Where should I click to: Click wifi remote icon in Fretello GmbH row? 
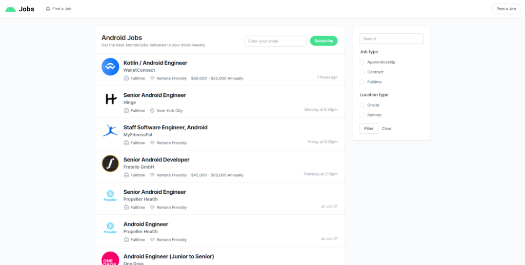[x=152, y=175]
